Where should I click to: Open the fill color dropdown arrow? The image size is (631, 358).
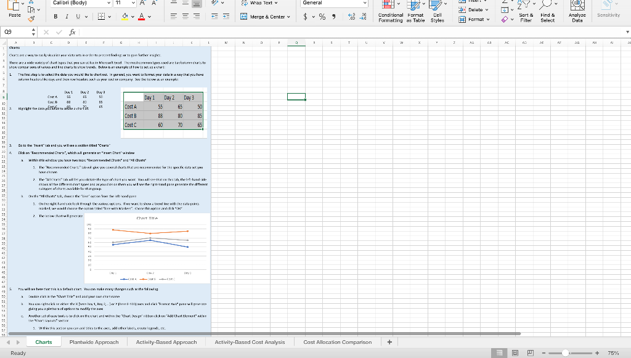[x=132, y=17]
